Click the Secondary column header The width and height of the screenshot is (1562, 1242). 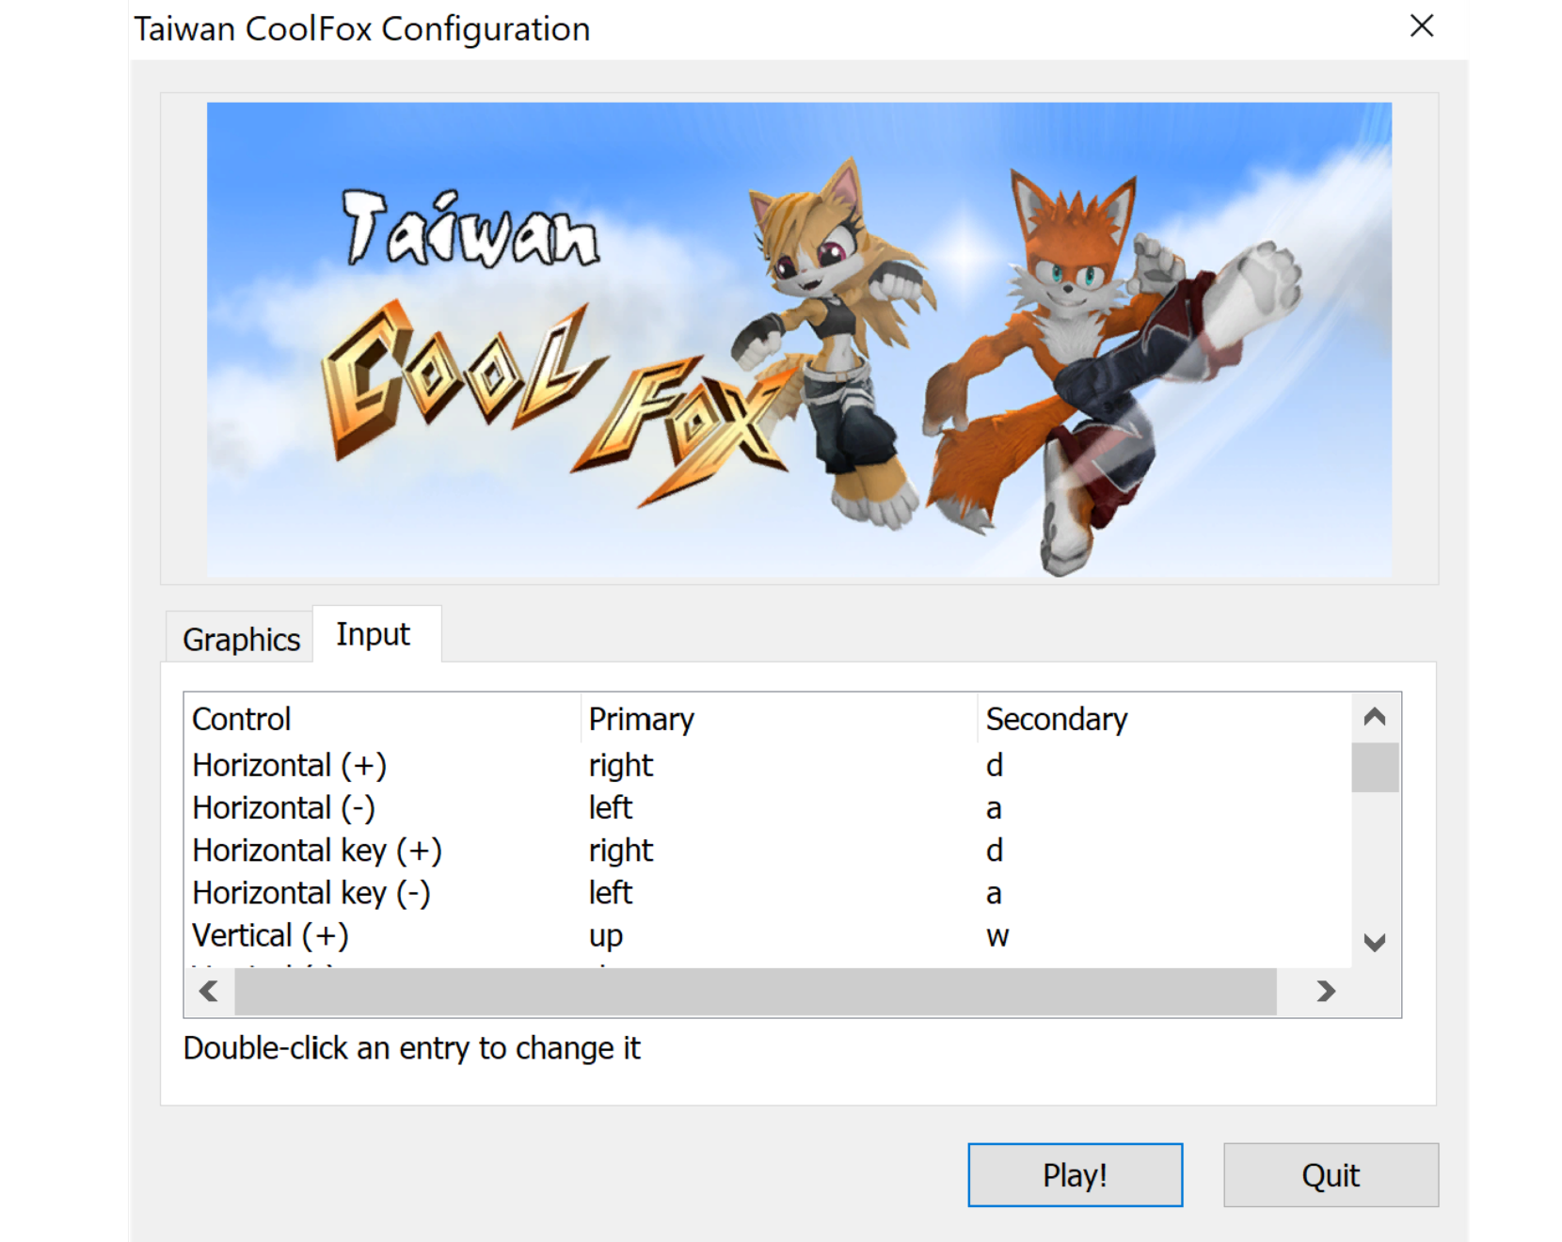pos(1165,719)
